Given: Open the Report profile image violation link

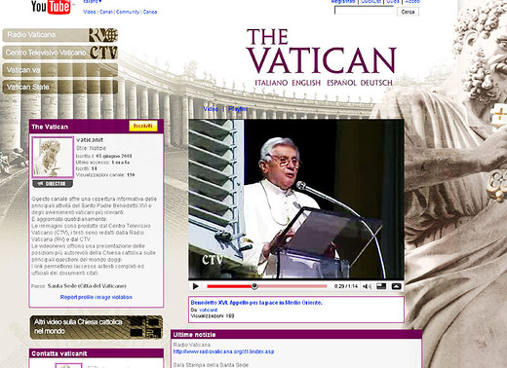Looking at the screenshot, I should tap(97, 297).
